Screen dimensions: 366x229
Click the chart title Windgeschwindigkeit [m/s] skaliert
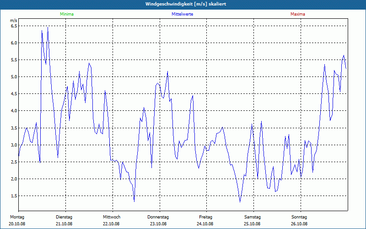point(186,4)
